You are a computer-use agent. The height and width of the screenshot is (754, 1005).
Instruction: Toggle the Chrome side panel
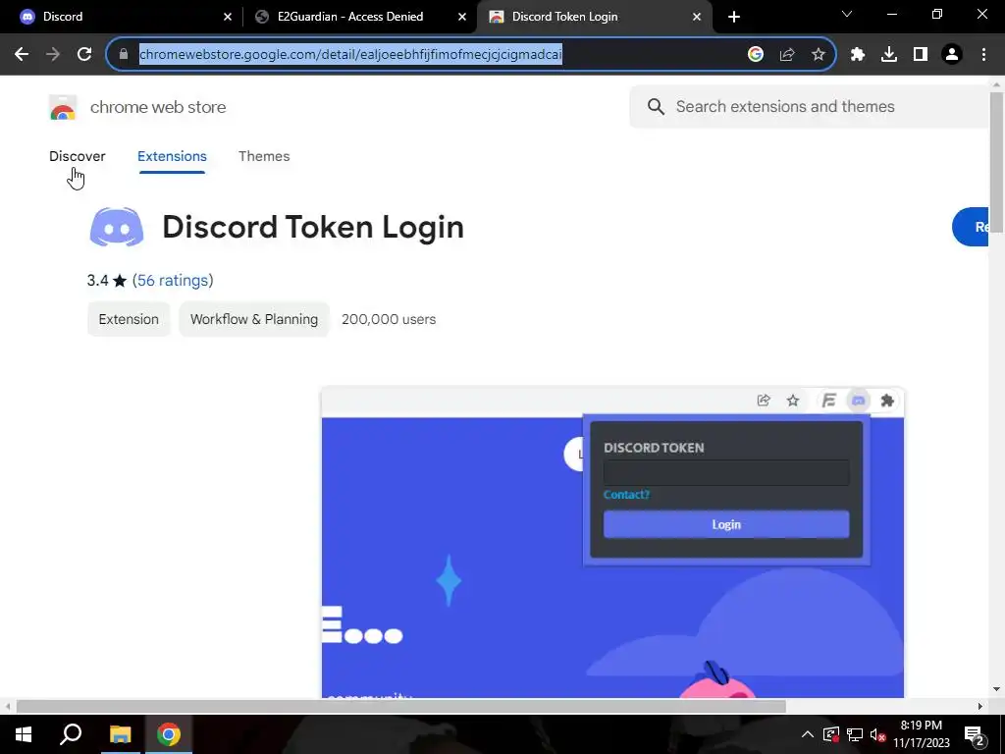921,55
